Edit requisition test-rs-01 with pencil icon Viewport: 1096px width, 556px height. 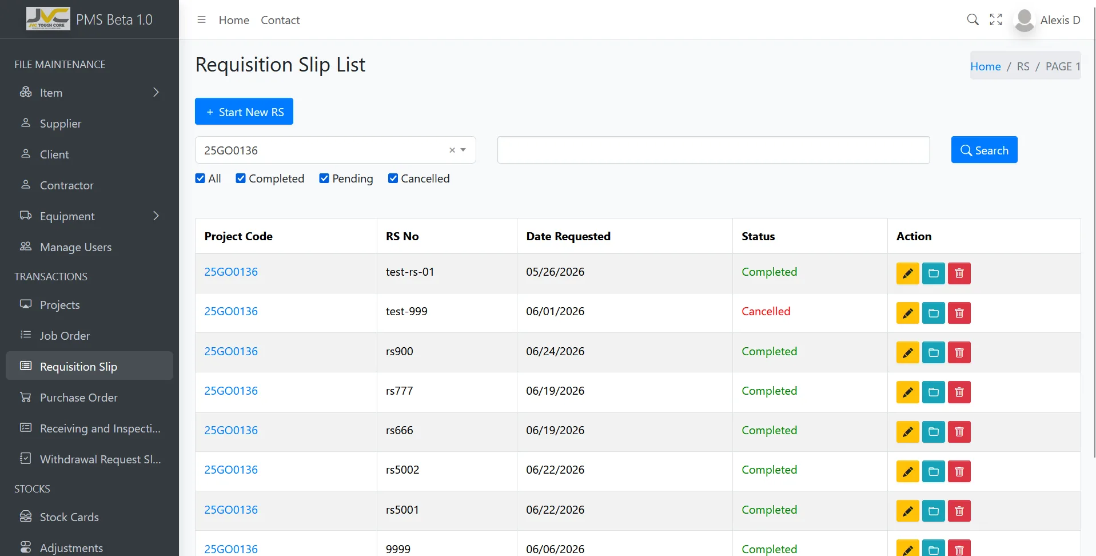click(907, 273)
